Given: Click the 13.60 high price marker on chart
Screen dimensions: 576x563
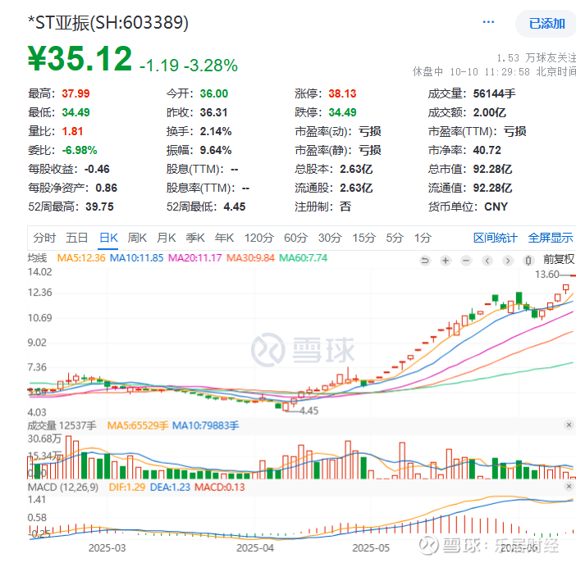Looking at the screenshot, I should click(x=546, y=275).
